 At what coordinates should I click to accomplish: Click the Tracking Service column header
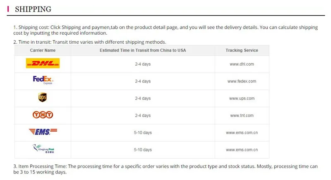pos(242,50)
